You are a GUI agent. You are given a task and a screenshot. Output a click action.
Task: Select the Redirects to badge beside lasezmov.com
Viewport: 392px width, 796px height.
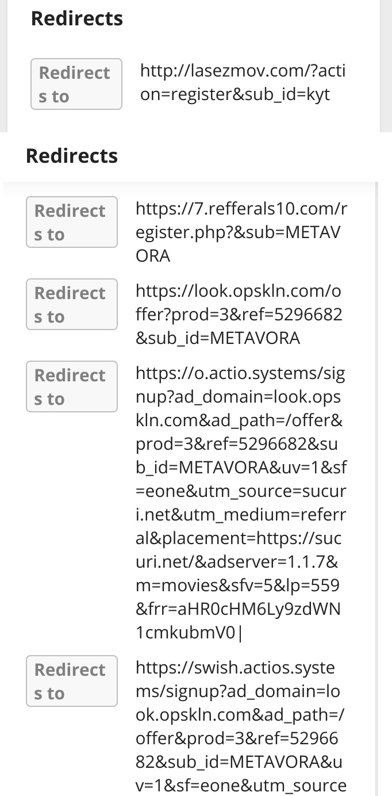tap(76, 84)
